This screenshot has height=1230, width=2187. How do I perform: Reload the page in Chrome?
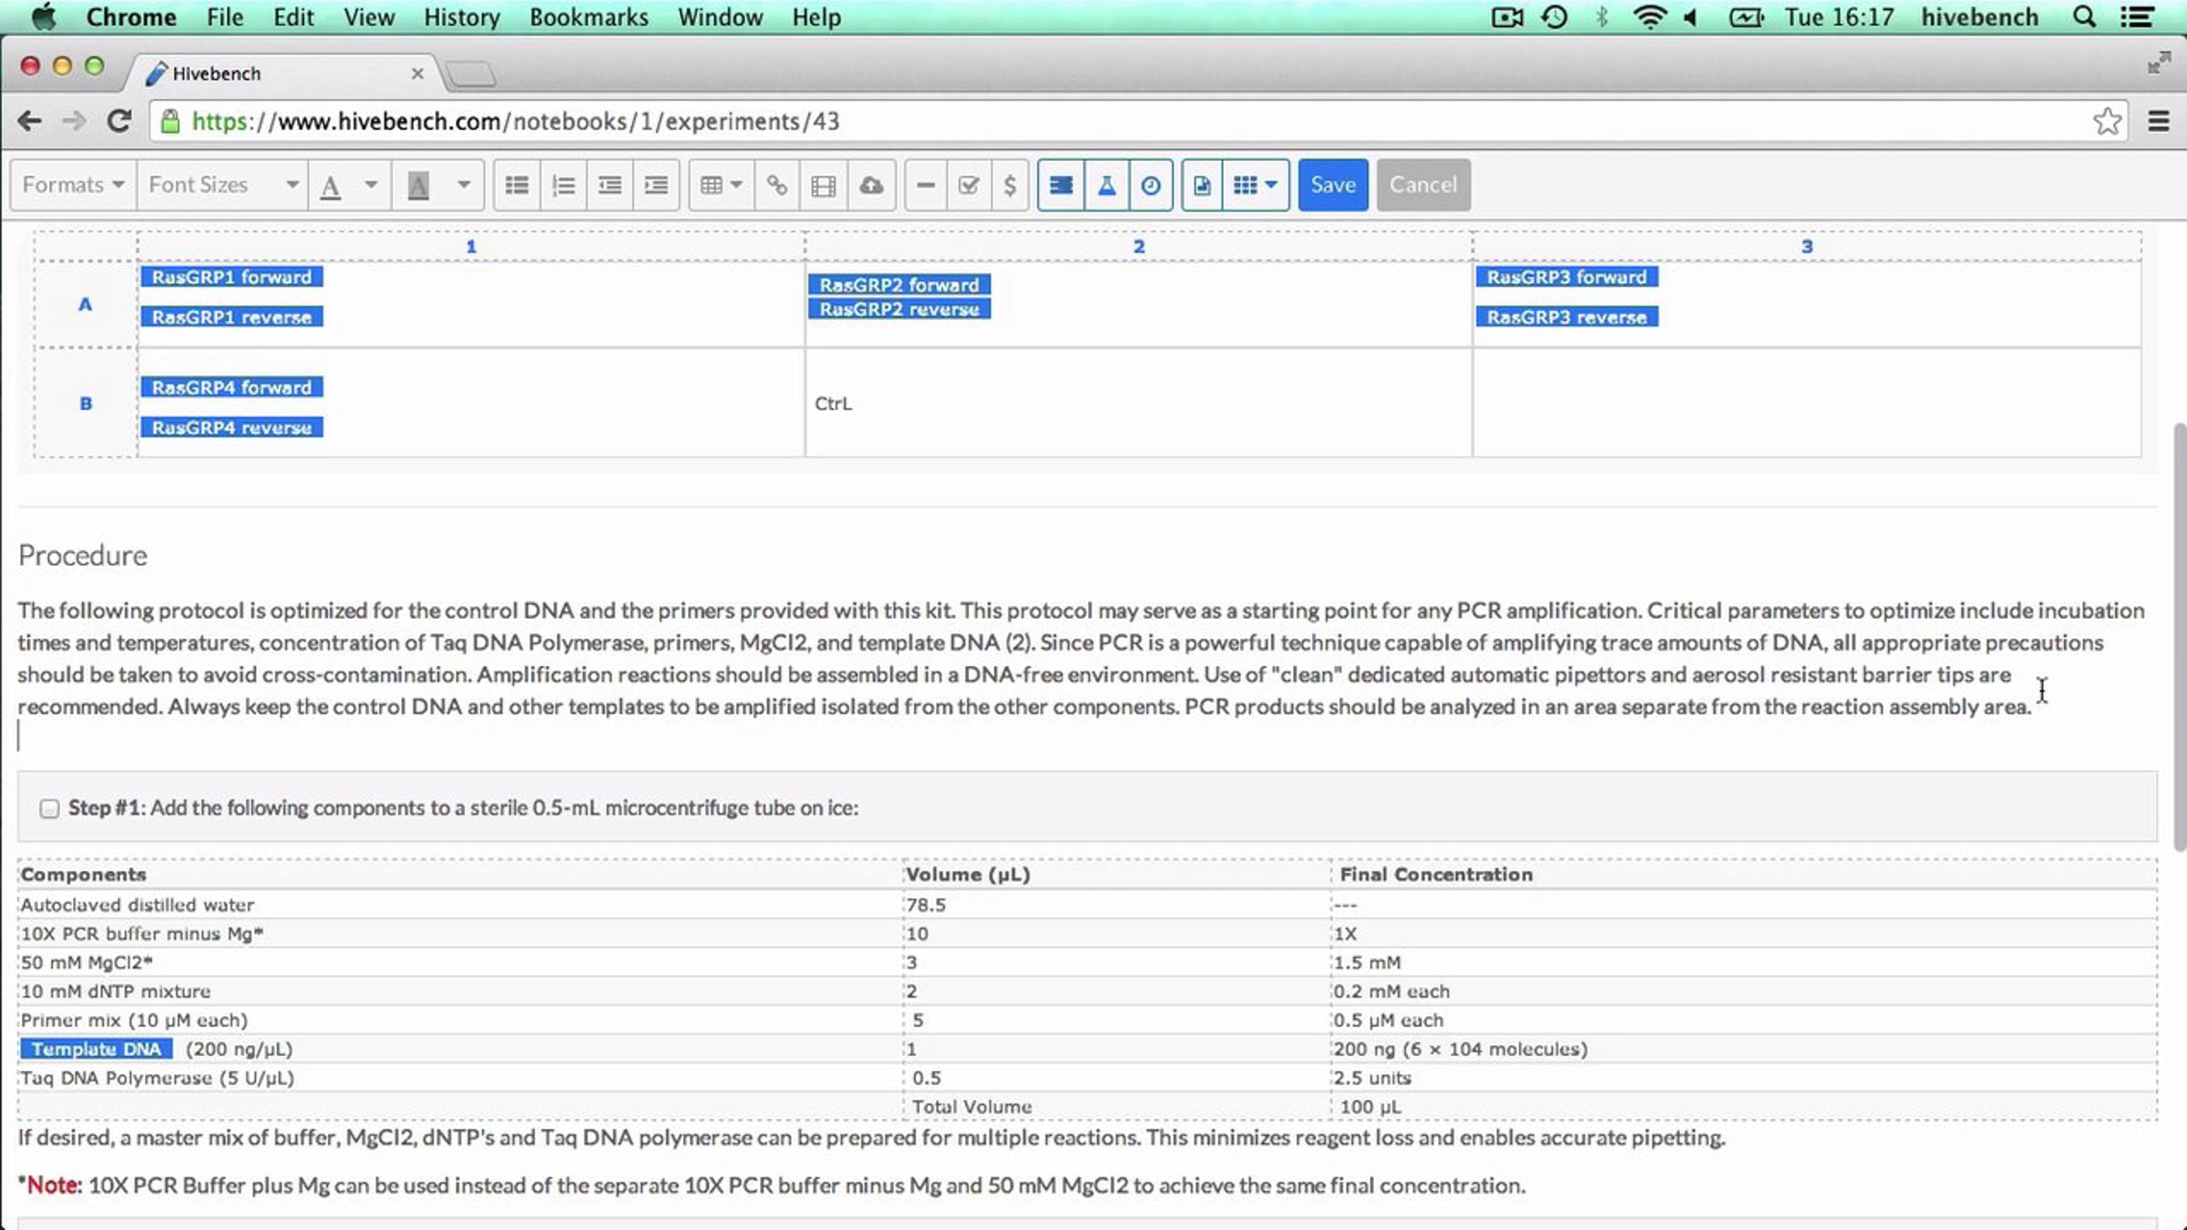click(118, 121)
